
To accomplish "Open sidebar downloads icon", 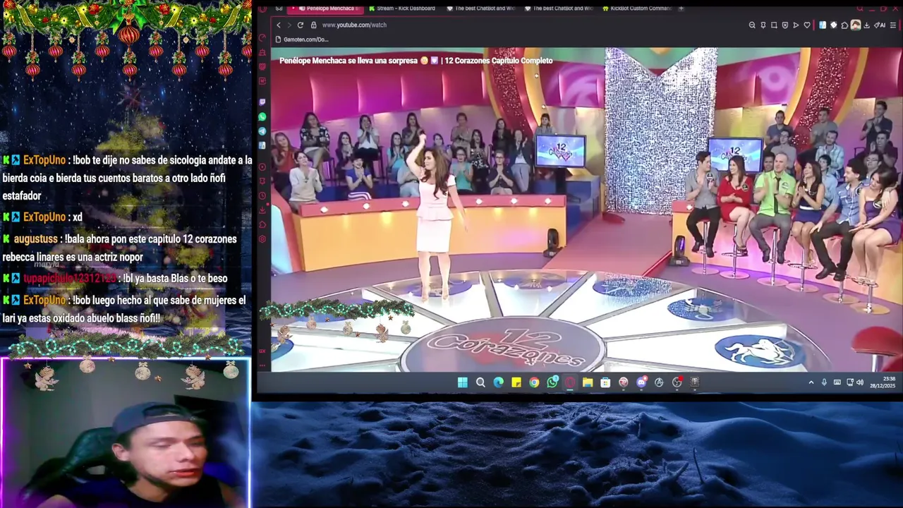I will pyautogui.click(x=262, y=210).
